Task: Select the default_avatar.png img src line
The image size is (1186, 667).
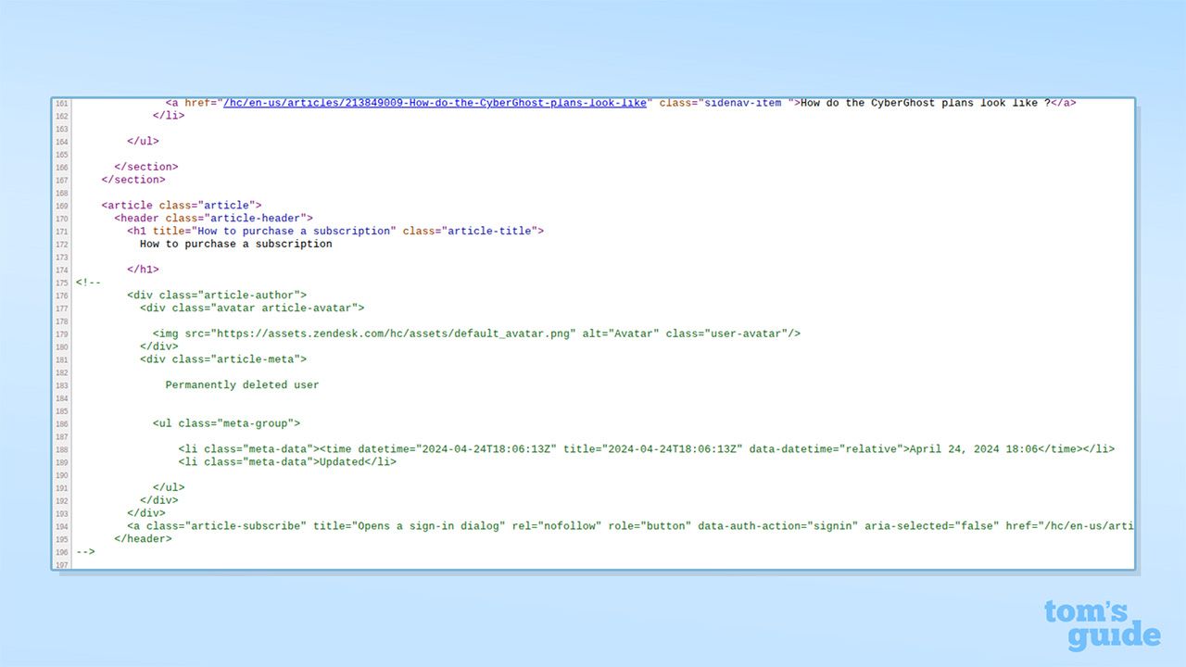Action: pos(476,333)
